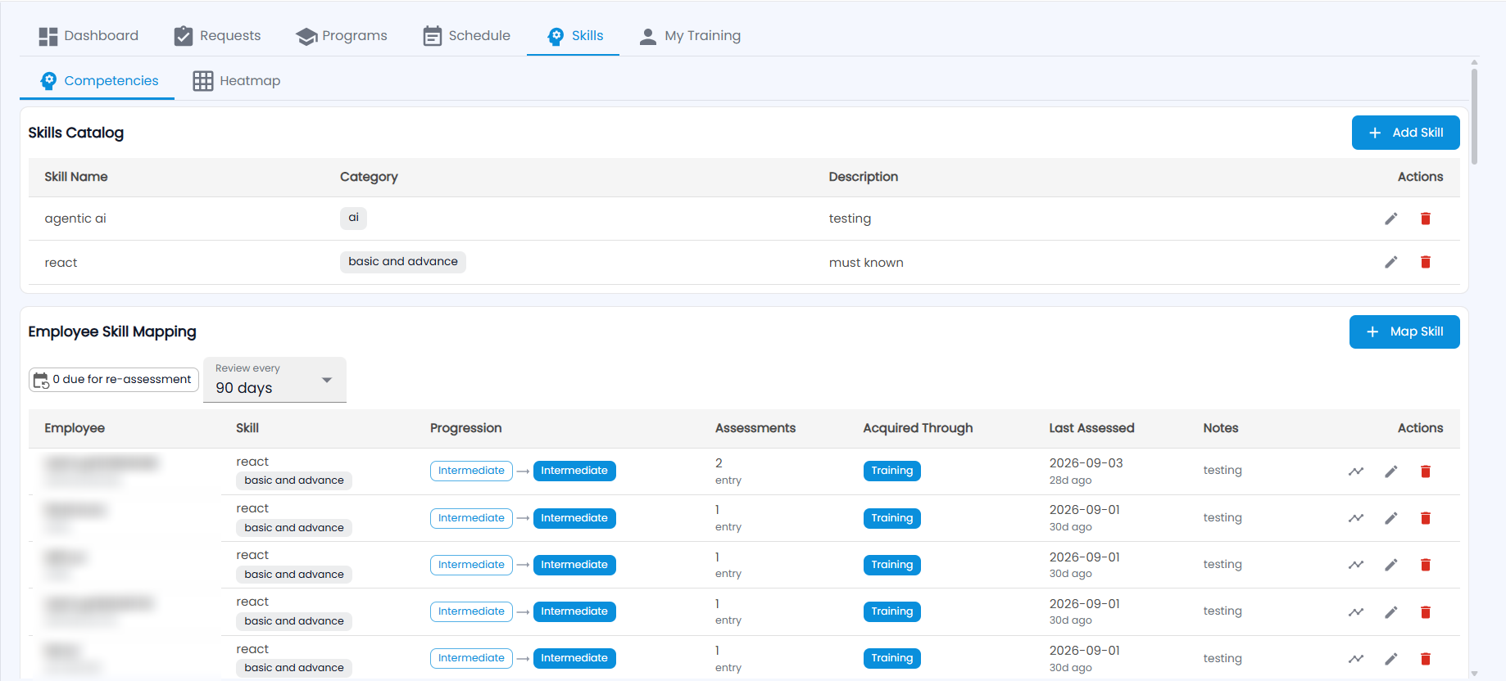Click basic and advance chip in Skills Catalog
The width and height of the screenshot is (1506, 681).
click(x=403, y=262)
